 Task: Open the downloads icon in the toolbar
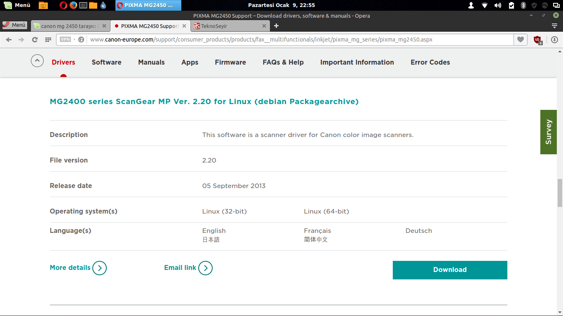[554, 40]
